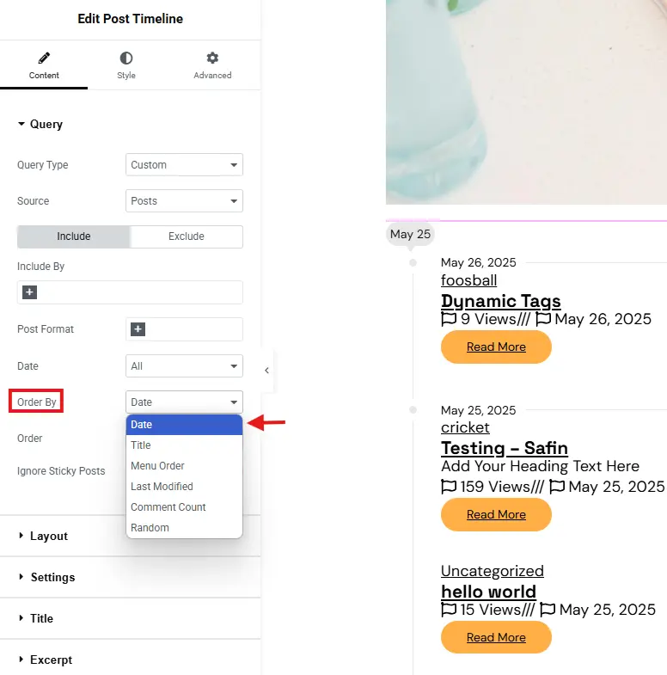Click the Advanced tab gear icon
The height and width of the screenshot is (675, 667).
point(212,58)
